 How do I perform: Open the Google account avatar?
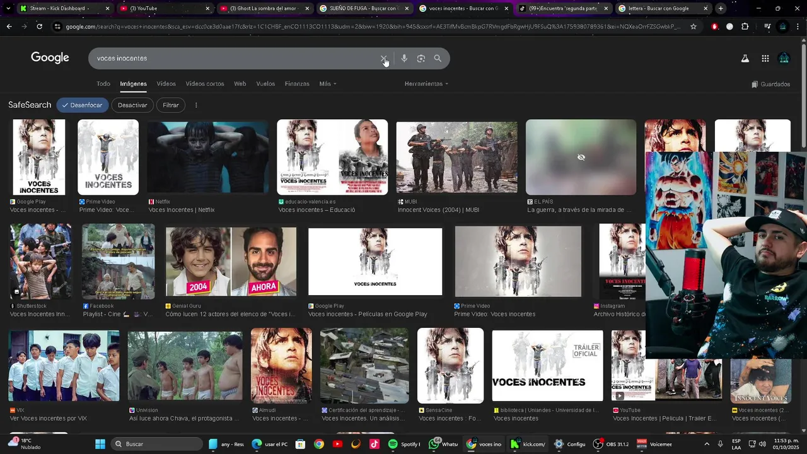click(x=784, y=59)
